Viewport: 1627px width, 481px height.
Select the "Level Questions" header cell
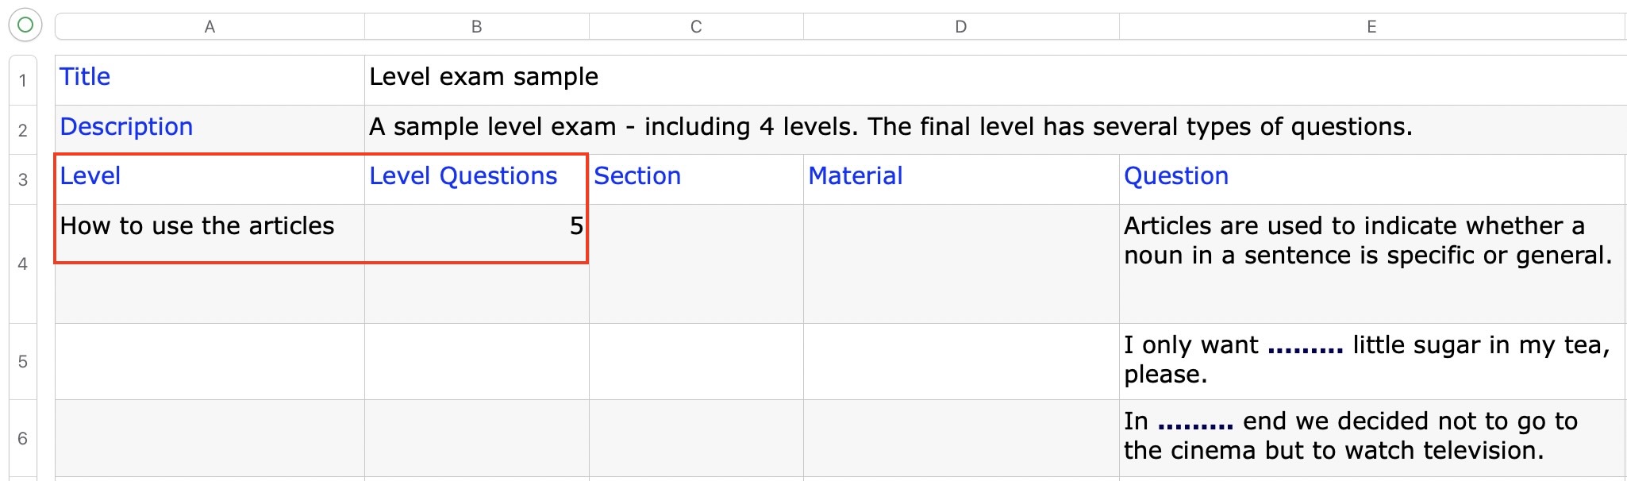tap(476, 177)
